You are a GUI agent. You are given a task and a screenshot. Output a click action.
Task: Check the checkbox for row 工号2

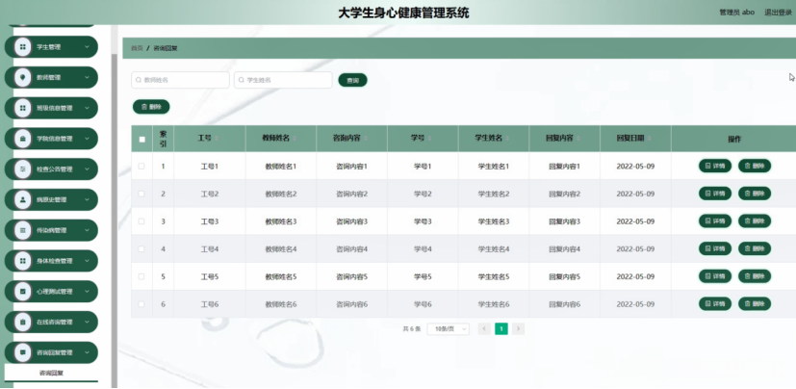(x=141, y=194)
